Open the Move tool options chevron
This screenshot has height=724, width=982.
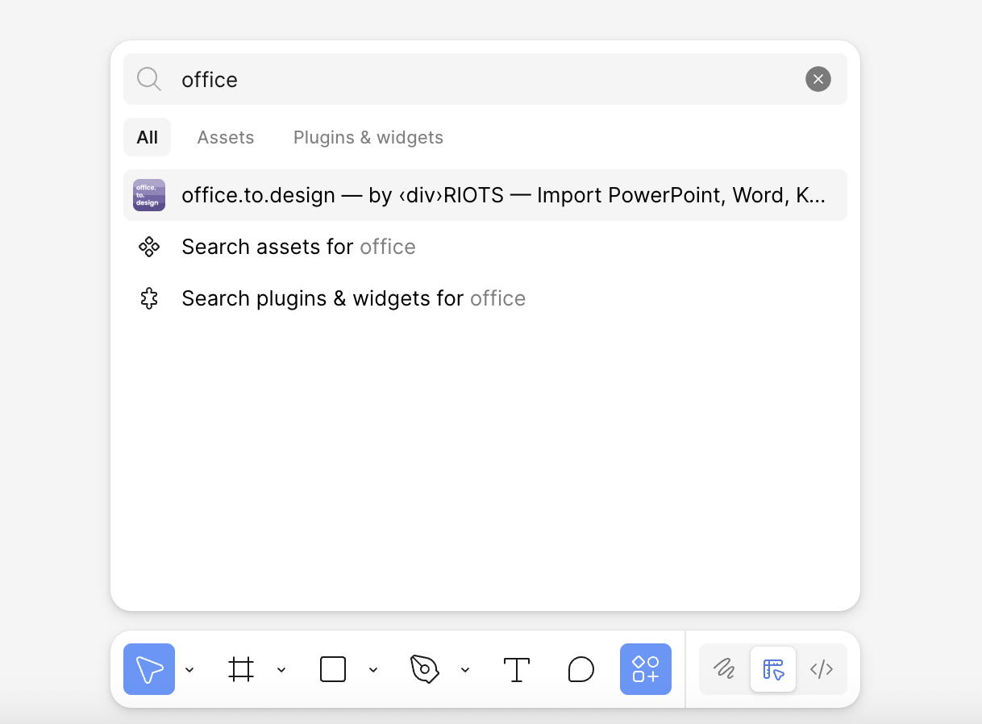click(x=189, y=669)
